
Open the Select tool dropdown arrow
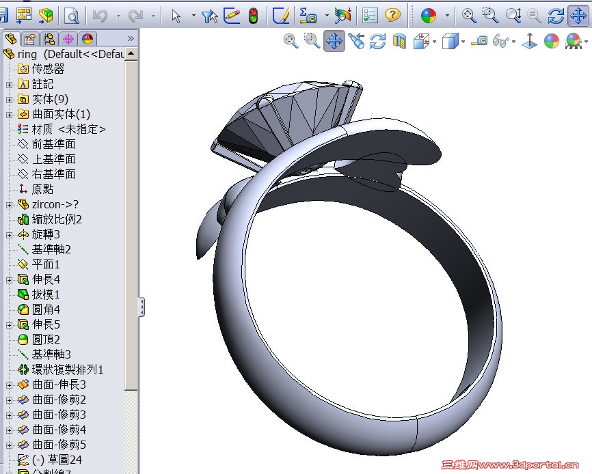tap(193, 16)
